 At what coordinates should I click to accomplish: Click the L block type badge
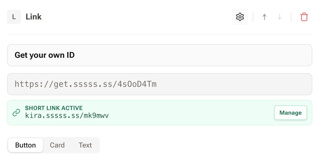(x=14, y=17)
